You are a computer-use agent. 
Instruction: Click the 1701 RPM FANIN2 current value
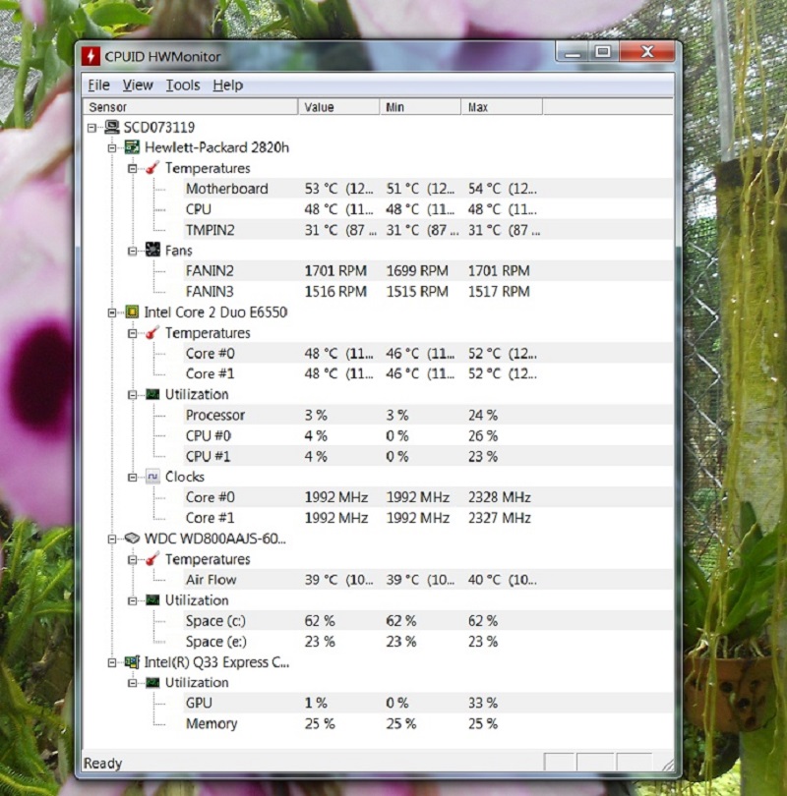click(x=335, y=270)
